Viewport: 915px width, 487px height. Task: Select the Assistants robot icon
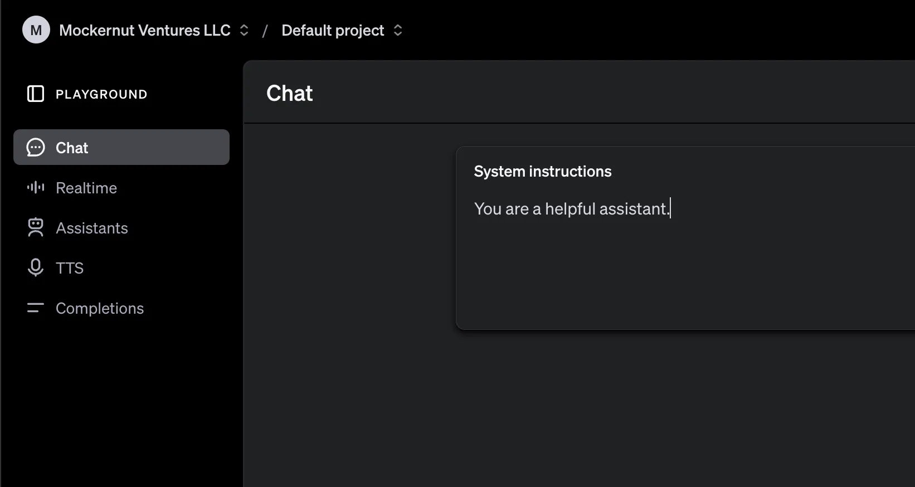[x=36, y=228]
